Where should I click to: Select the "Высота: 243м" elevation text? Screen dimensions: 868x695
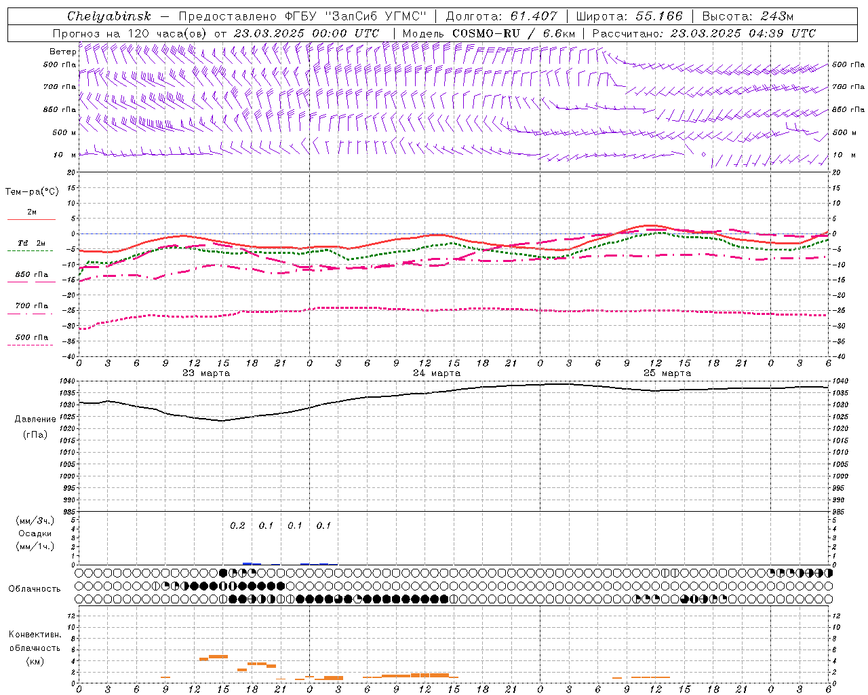(x=747, y=16)
